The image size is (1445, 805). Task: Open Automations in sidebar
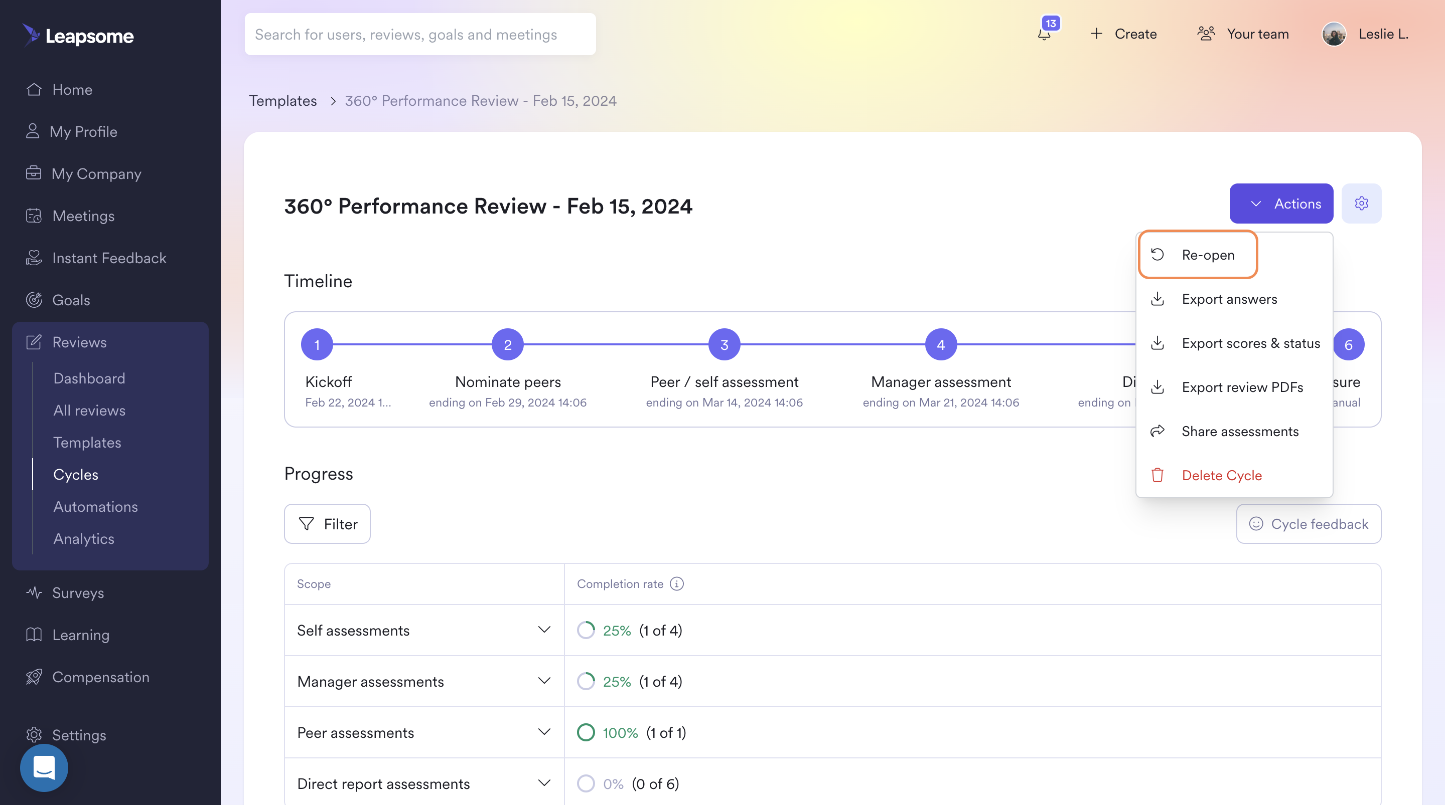click(95, 506)
